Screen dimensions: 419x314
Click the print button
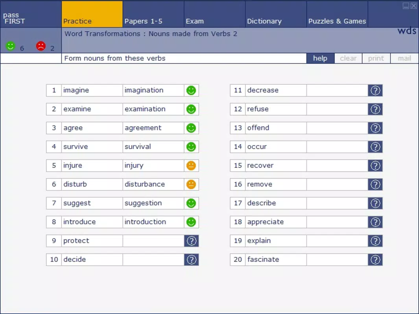click(x=376, y=58)
